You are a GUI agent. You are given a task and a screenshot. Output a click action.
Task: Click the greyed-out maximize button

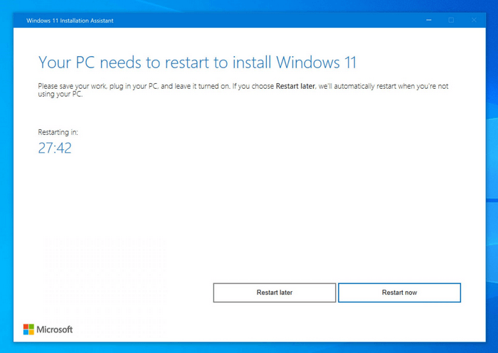[x=451, y=20]
